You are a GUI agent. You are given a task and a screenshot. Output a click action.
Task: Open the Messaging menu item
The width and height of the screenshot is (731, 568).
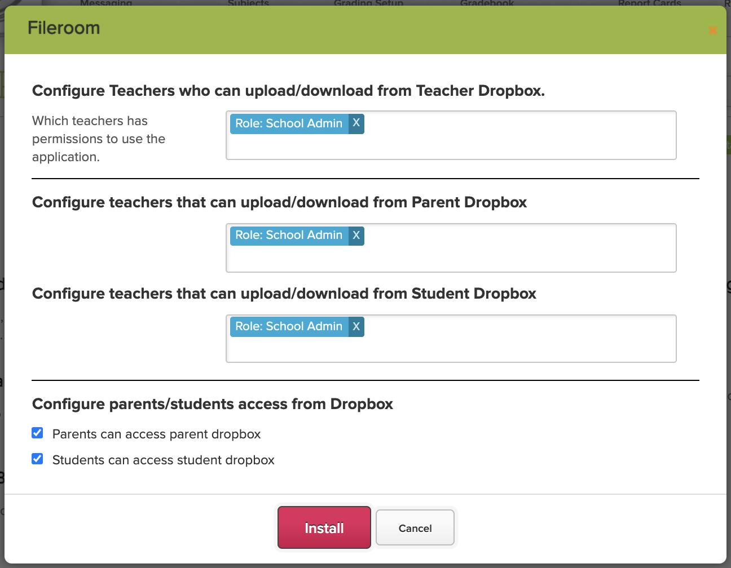coord(105,4)
